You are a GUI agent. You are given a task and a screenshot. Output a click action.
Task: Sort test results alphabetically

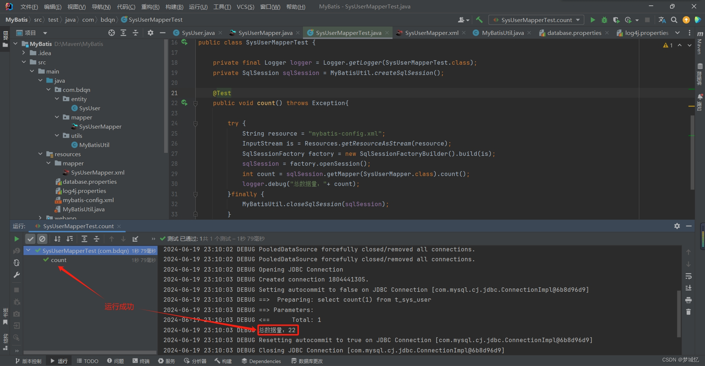(x=57, y=239)
